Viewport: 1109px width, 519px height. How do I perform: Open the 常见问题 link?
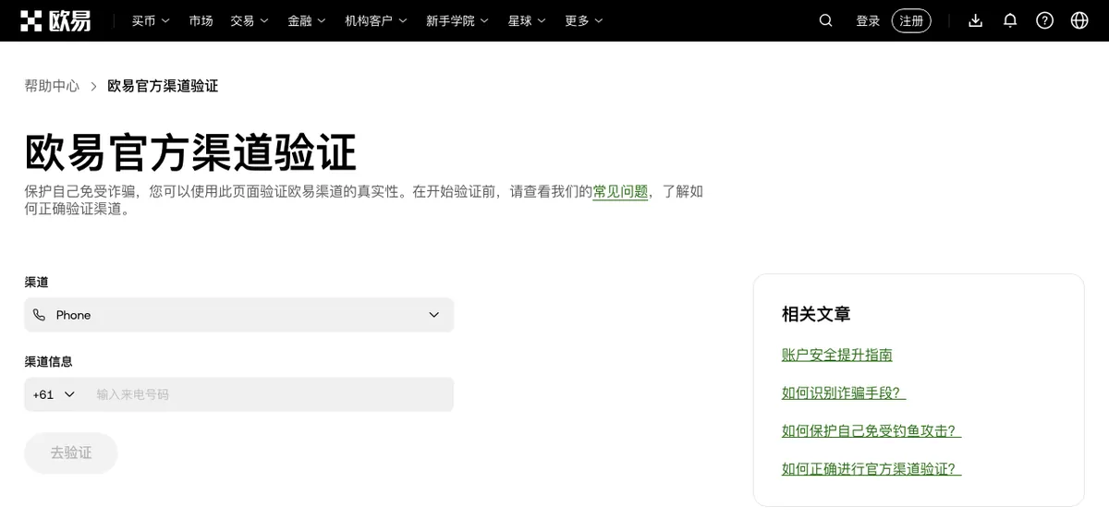coord(620,191)
